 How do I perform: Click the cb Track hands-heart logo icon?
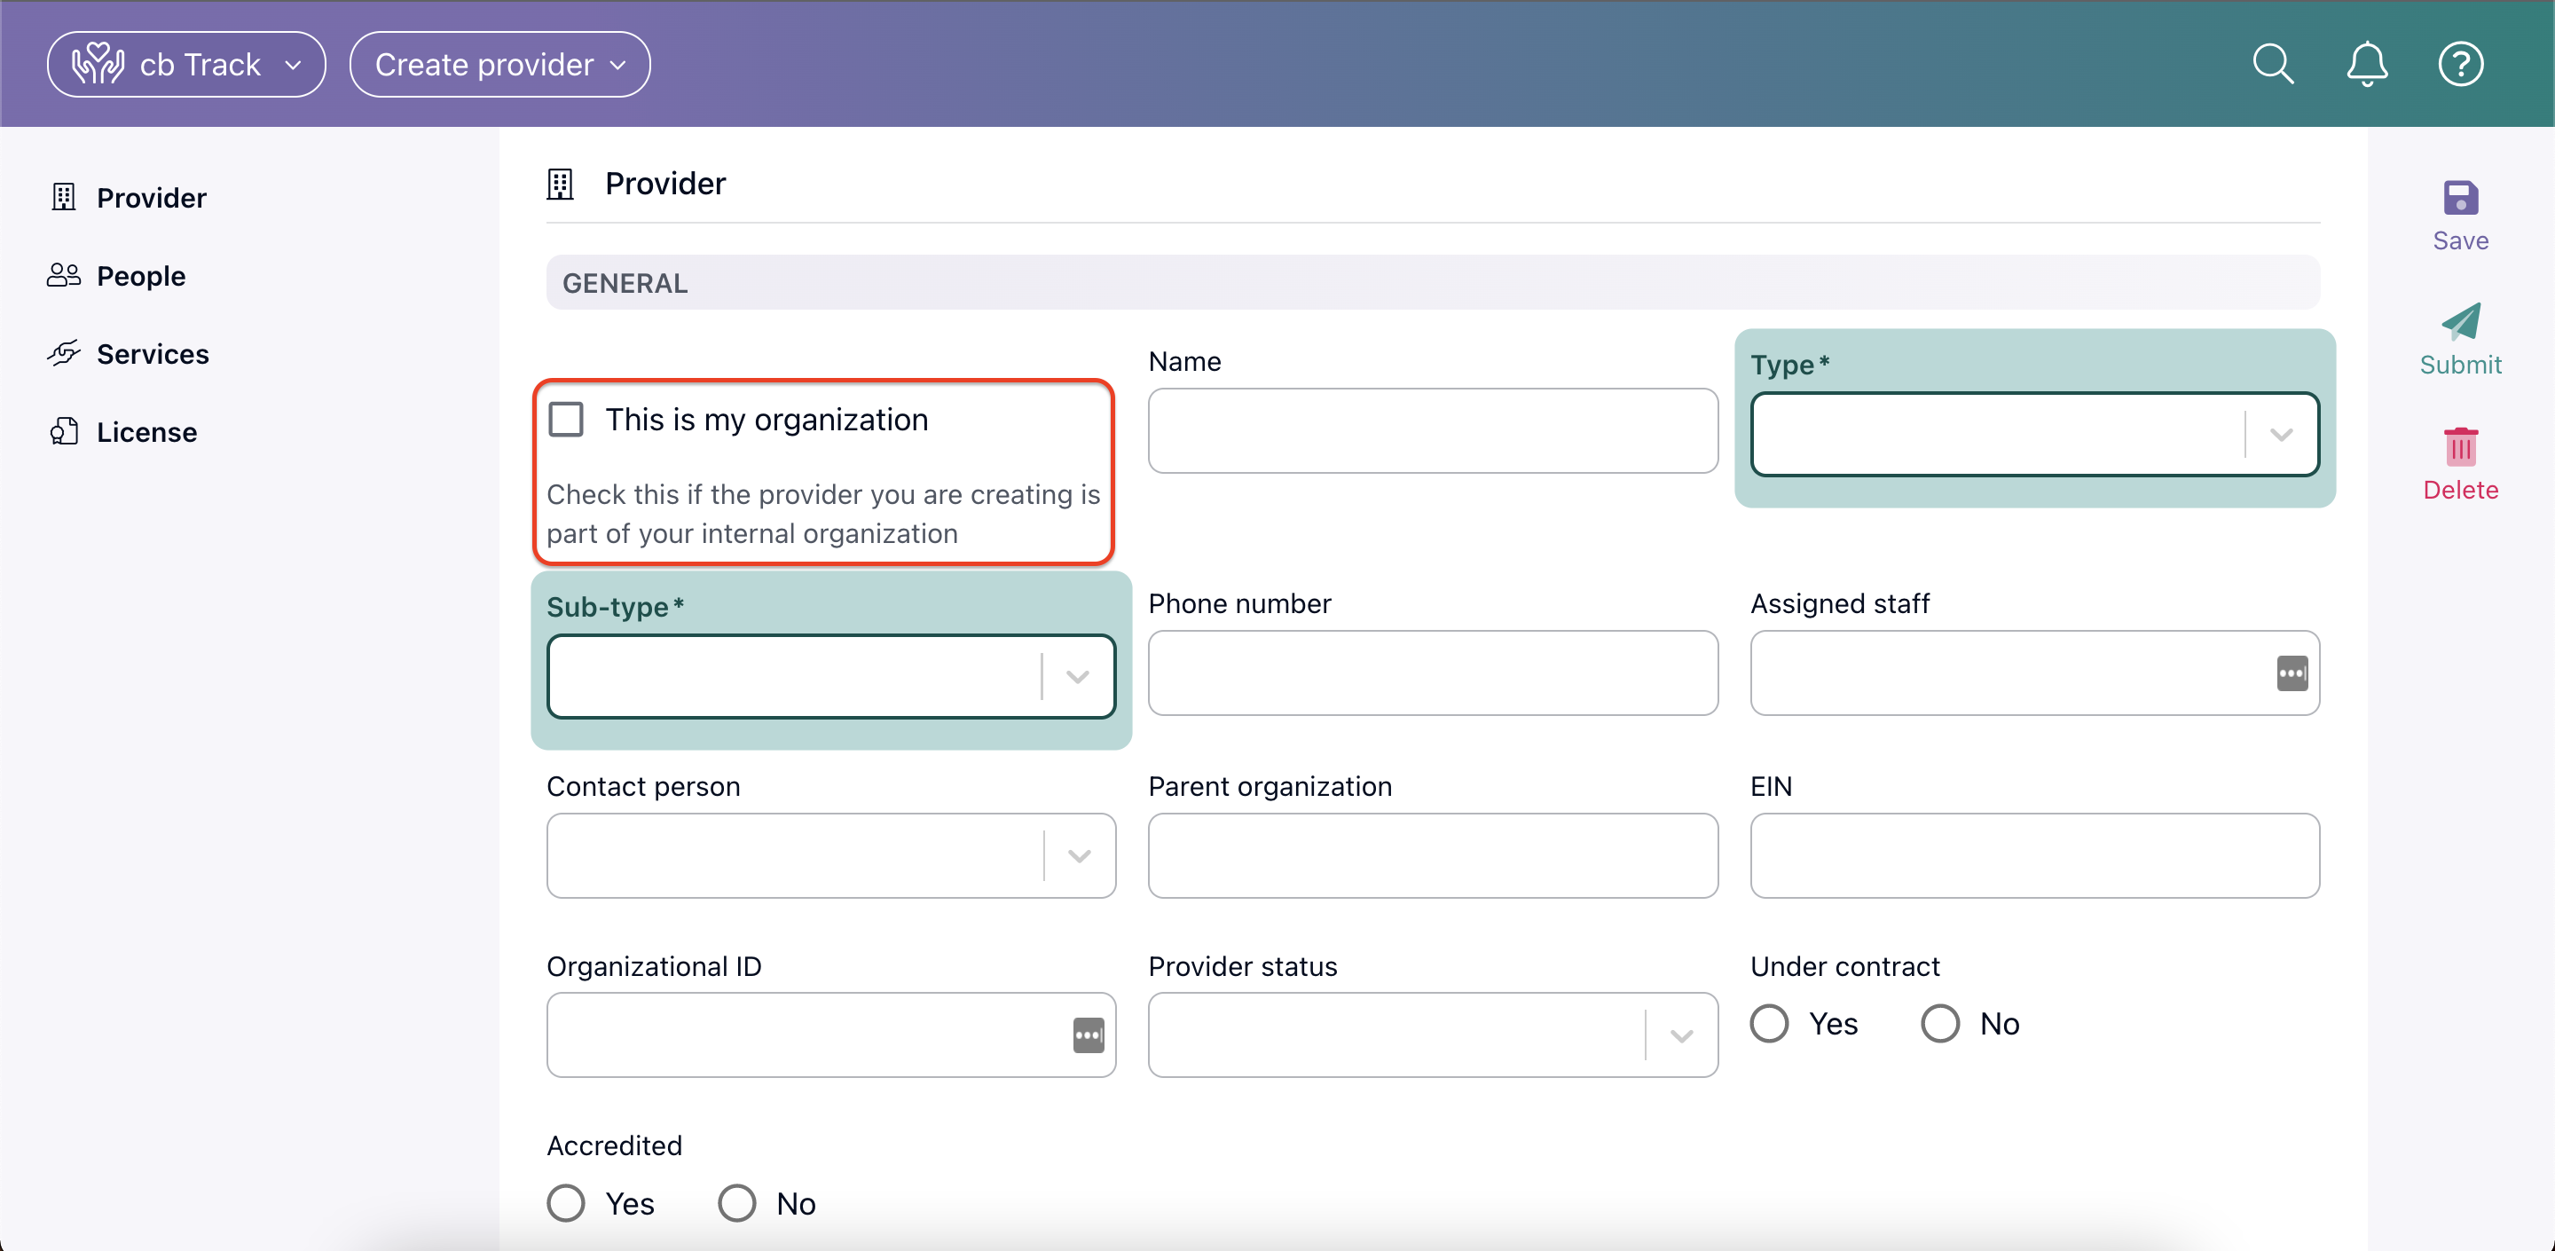(x=98, y=65)
